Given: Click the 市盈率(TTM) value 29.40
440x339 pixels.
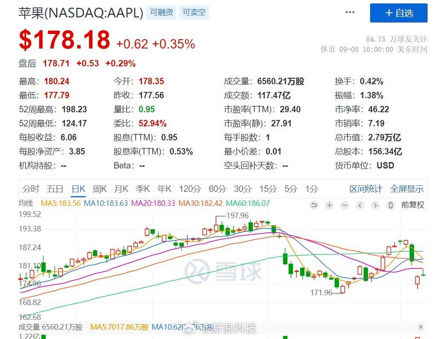Looking at the screenshot, I should (290, 109).
